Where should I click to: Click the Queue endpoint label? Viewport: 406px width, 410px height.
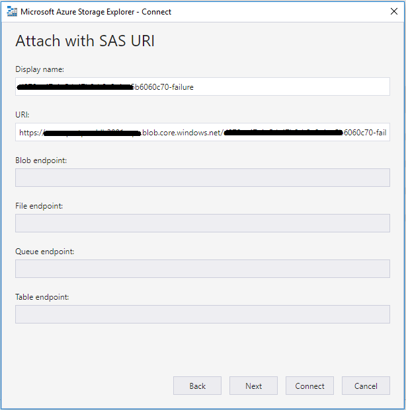point(45,252)
